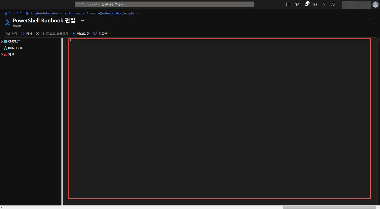
Task: Click the 자산 toolbox icon
Action: (5, 55)
